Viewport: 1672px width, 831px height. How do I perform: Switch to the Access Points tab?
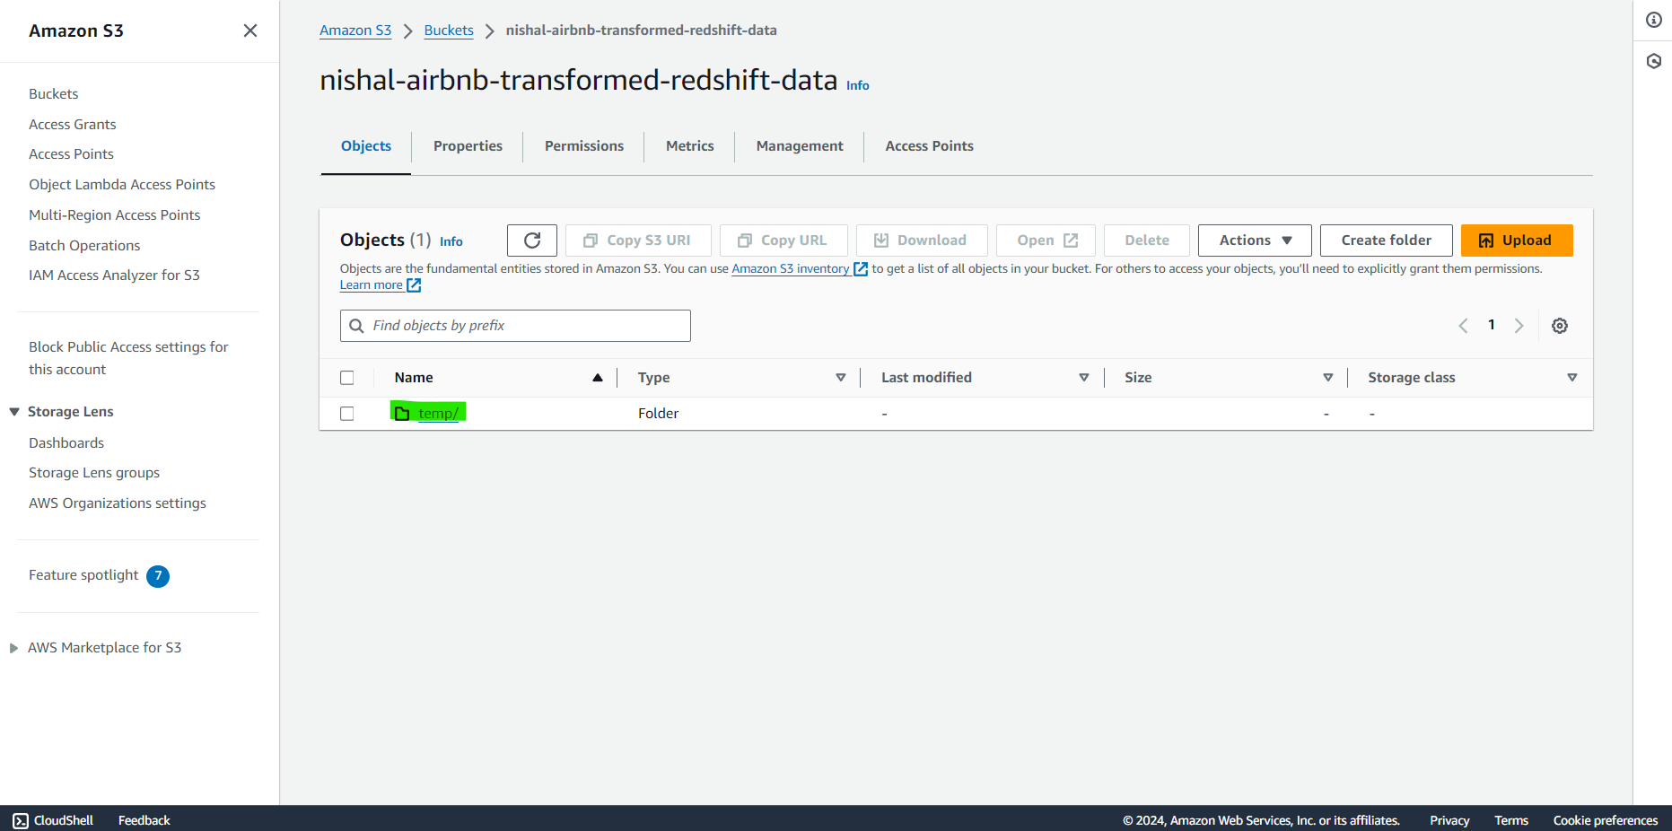(929, 146)
